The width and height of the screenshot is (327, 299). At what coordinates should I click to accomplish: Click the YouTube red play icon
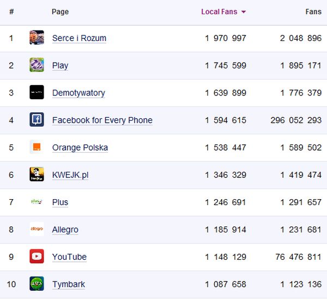pyautogui.click(x=37, y=256)
